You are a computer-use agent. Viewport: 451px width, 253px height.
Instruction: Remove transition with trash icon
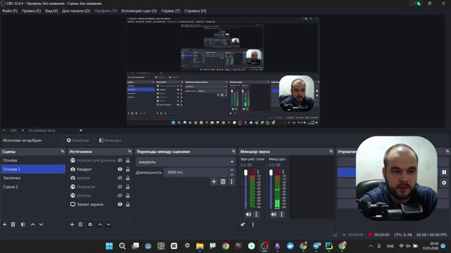point(223,181)
